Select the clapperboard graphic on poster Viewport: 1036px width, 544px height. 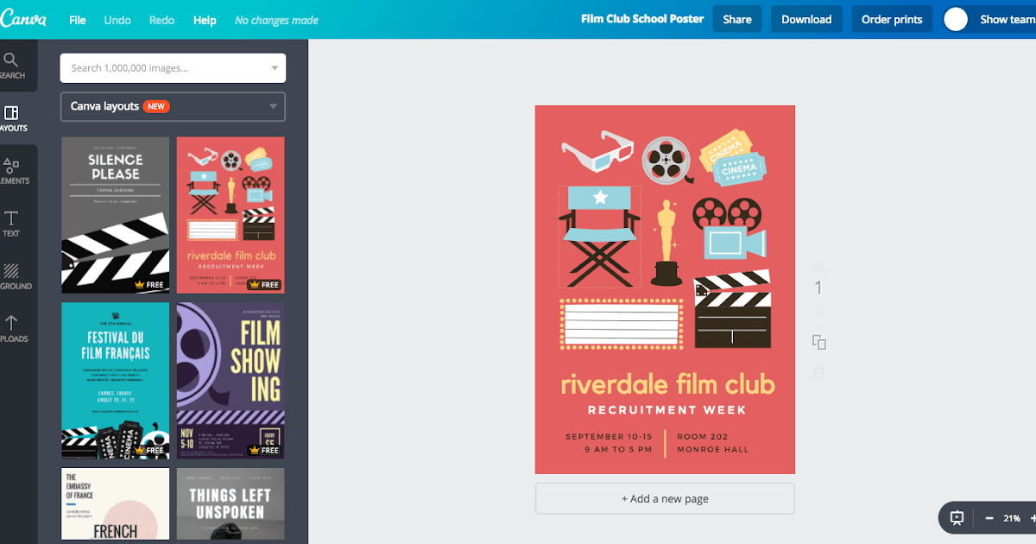pos(732,309)
